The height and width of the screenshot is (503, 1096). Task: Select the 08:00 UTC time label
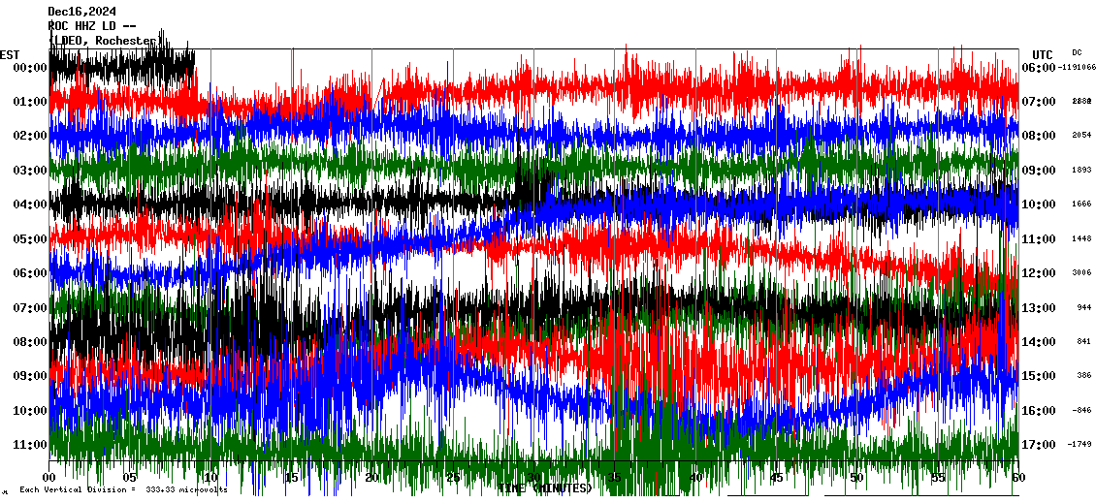[1039, 136]
